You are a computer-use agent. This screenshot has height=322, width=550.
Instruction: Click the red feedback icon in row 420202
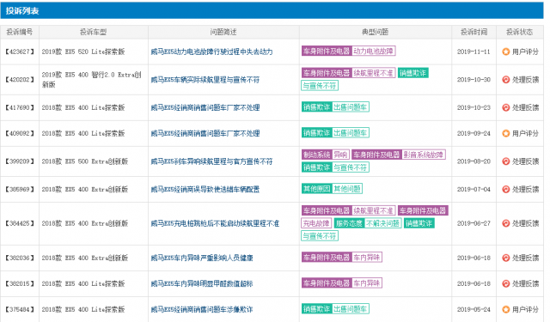(505, 80)
